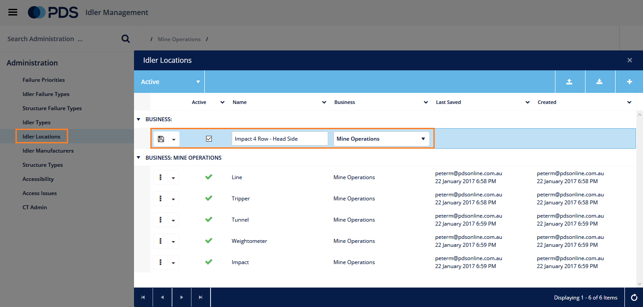Toggle the Active checkbox in the edit row
Viewport: 643px width, 307px height.
point(209,138)
